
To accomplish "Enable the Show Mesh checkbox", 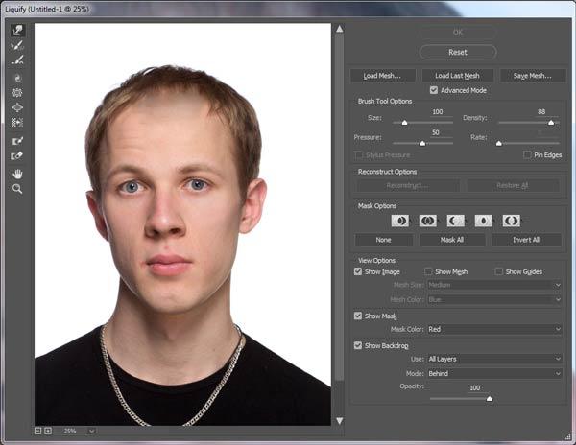I will [429, 271].
